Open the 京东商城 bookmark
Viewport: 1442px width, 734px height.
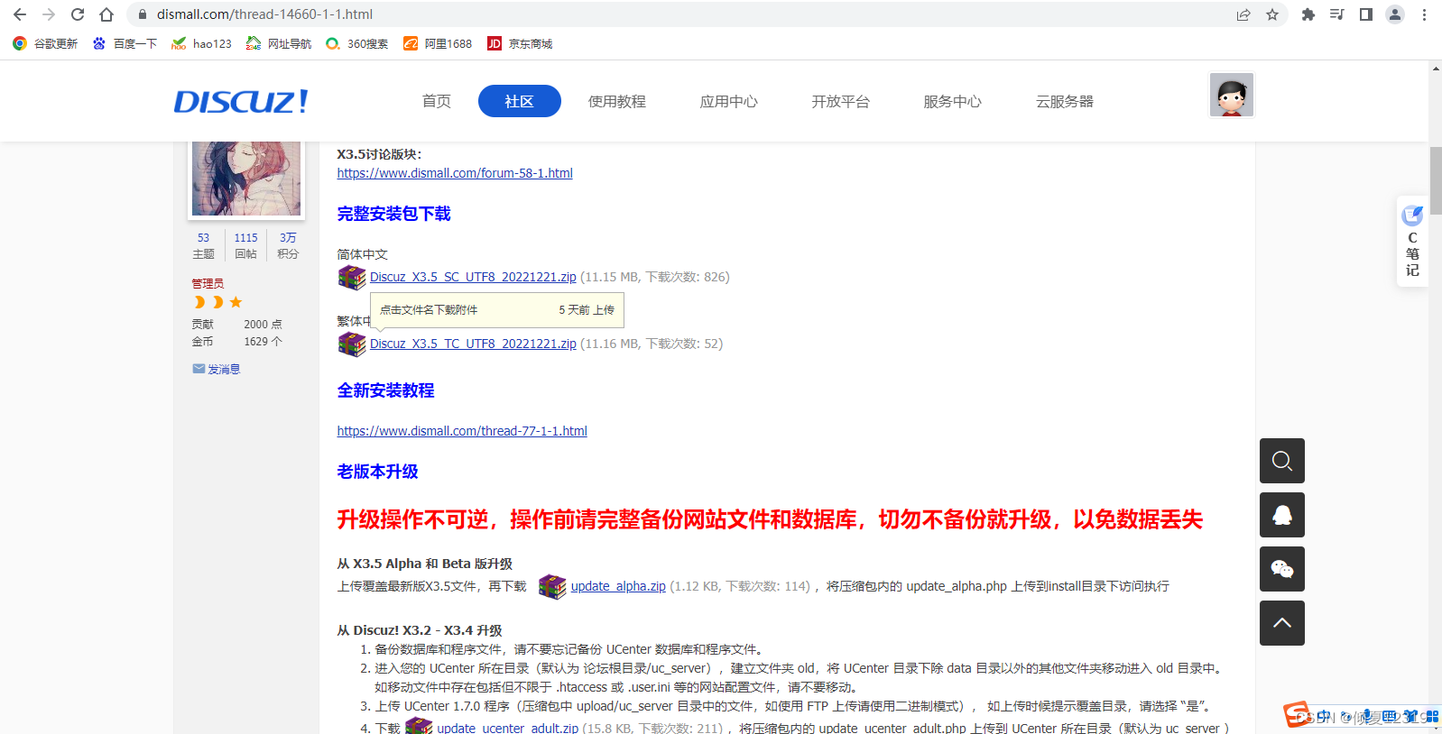click(x=520, y=43)
